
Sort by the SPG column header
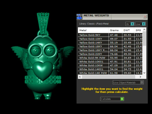138,30
